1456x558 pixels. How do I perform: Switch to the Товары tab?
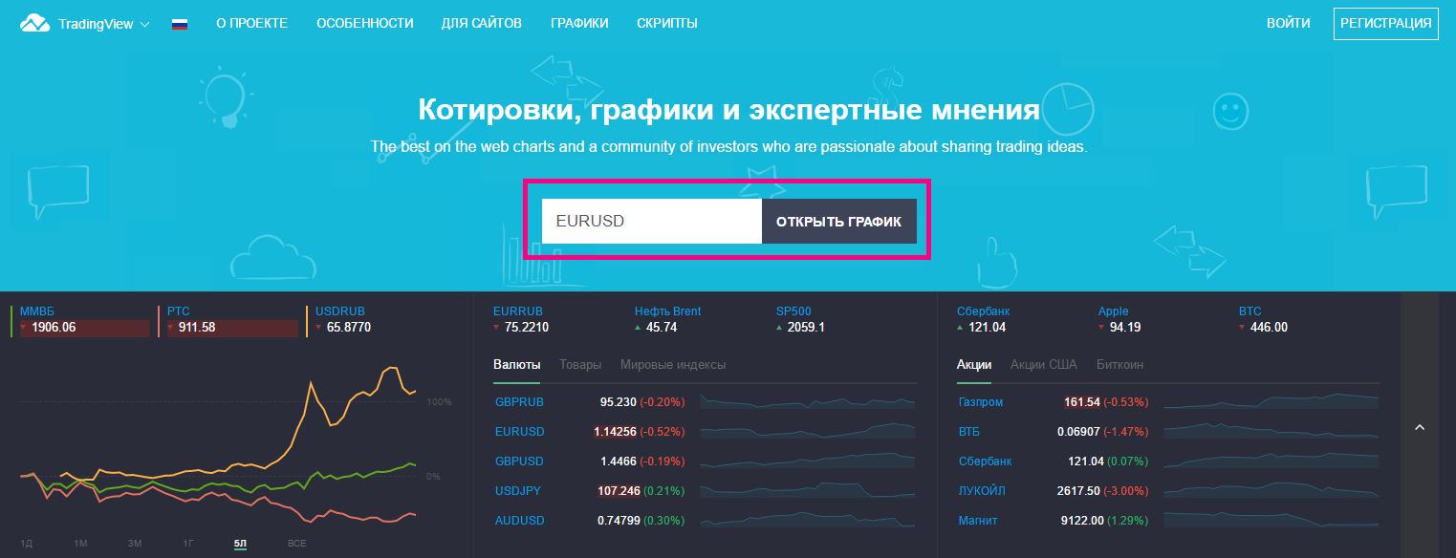click(580, 364)
